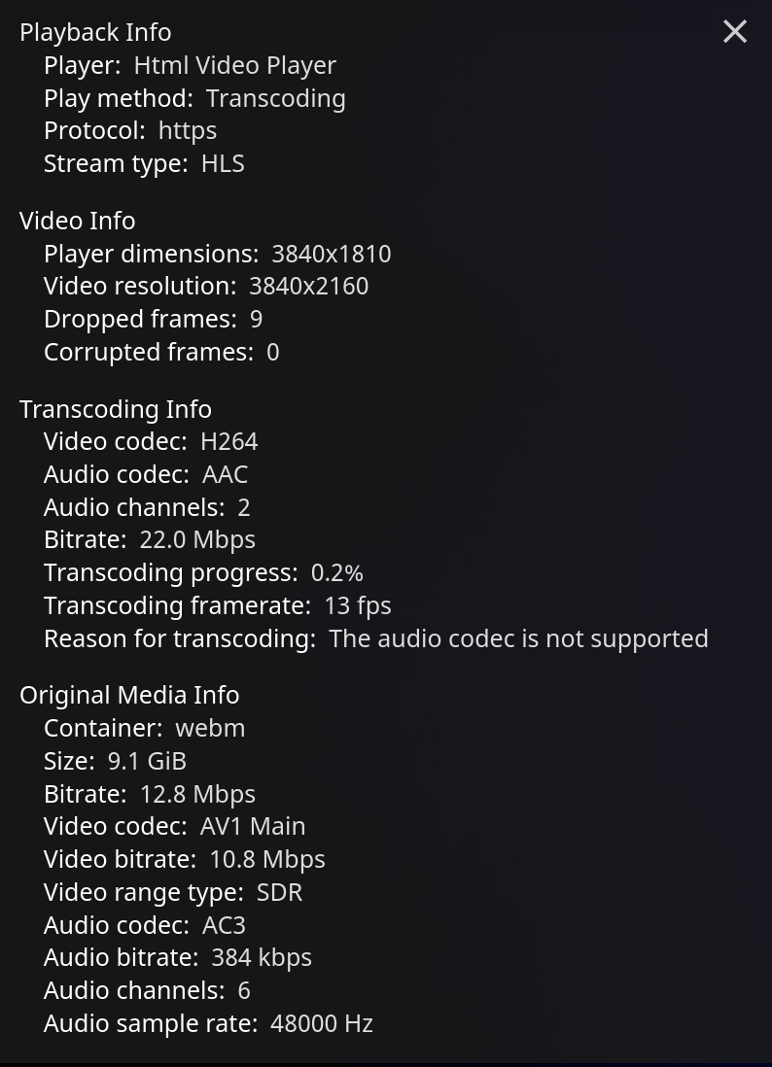772x1067 pixels.
Task: Click the HLS stream type value
Action: 223,163
